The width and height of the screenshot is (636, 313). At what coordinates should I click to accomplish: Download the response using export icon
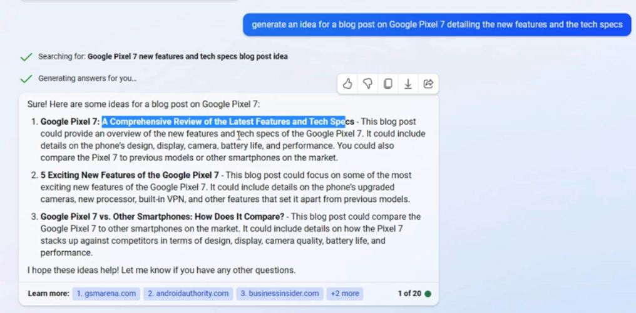click(x=408, y=84)
